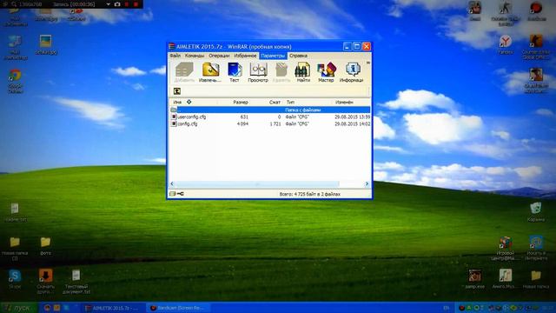Sort by the Тип column header

[x=290, y=103]
